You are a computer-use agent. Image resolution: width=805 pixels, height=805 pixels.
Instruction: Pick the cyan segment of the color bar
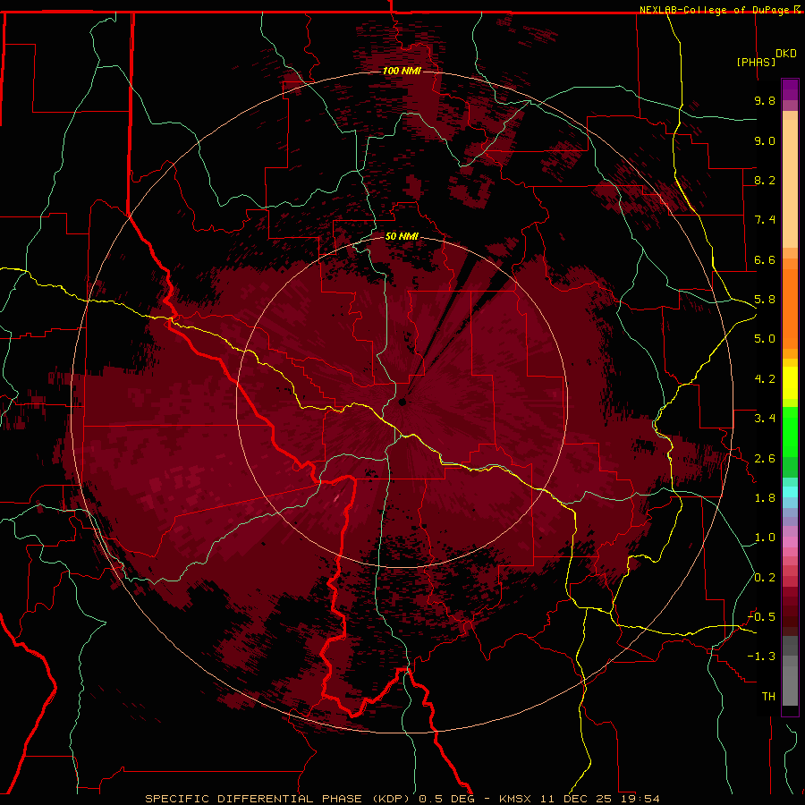coord(790,492)
